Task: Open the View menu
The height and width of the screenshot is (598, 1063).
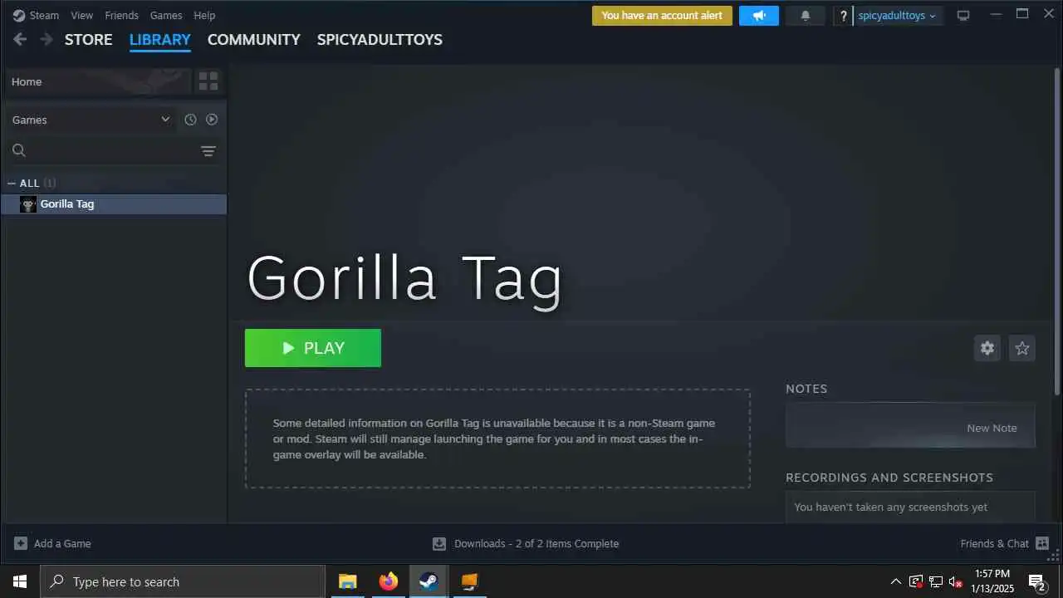Action: tap(82, 15)
